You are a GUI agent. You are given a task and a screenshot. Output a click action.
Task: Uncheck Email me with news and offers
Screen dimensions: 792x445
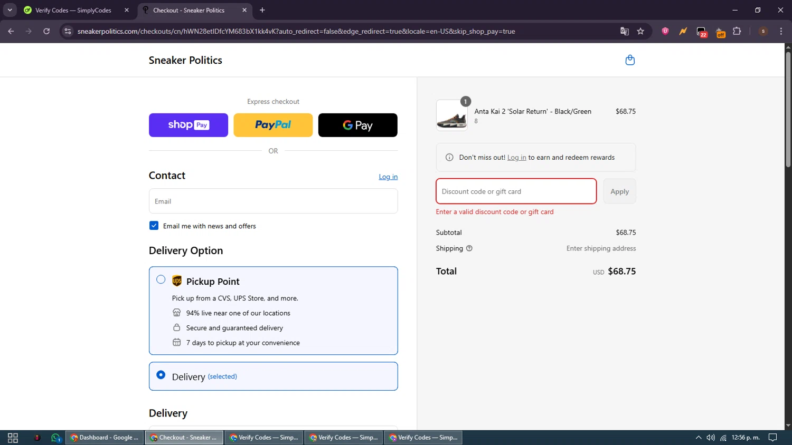[x=154, y=226]
